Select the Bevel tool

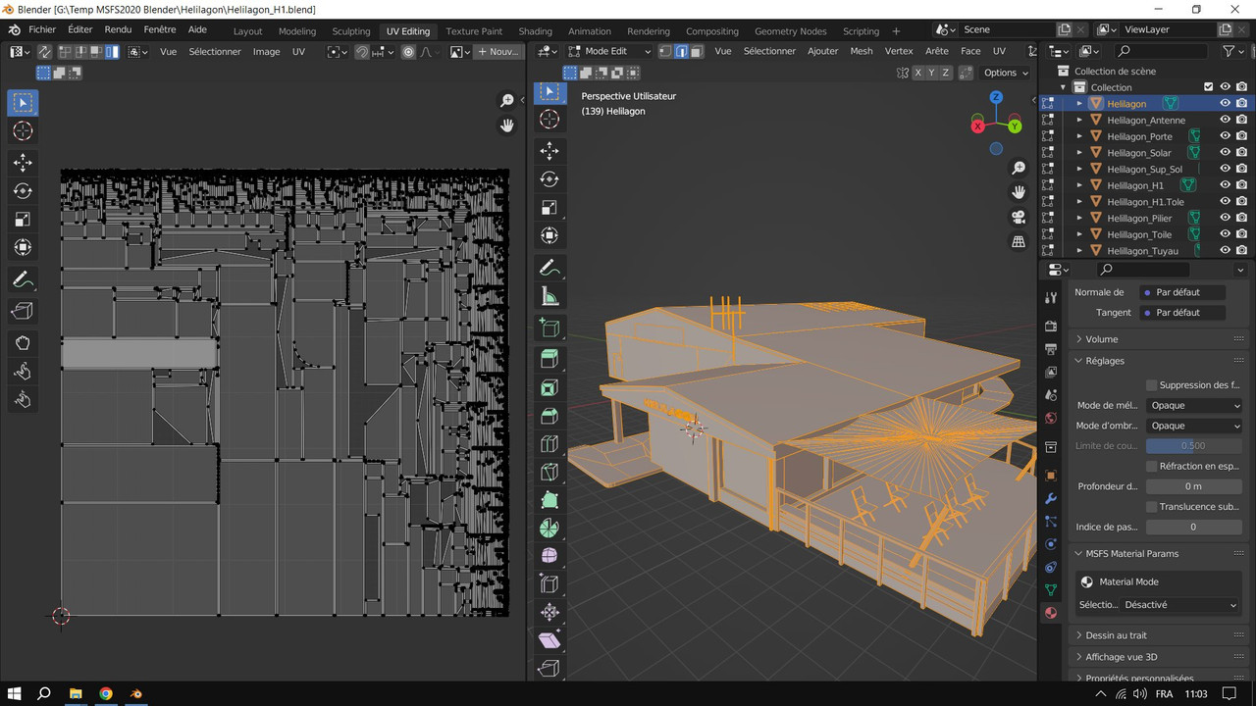(x=549, y=416)
